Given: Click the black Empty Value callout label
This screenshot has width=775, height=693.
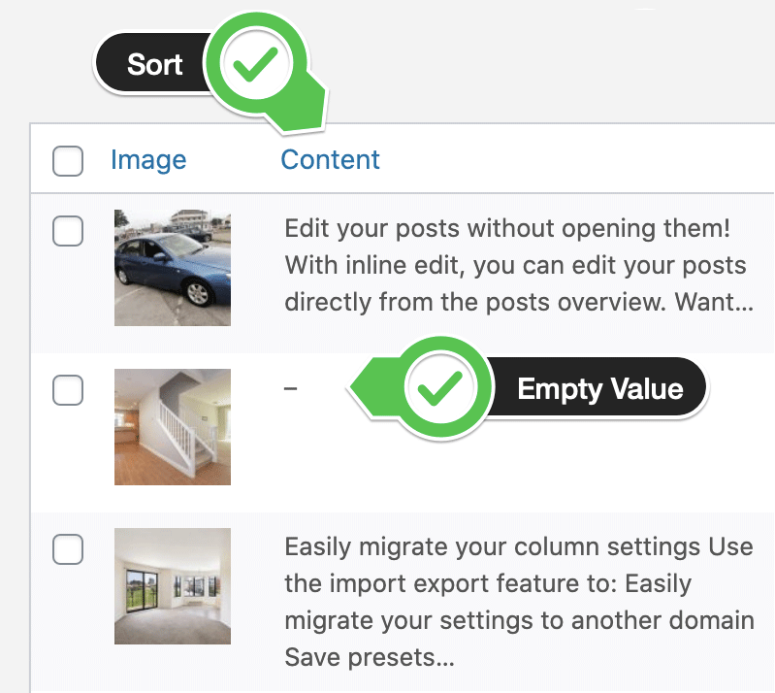Looking at the screenshot, I should coord(599,390).
